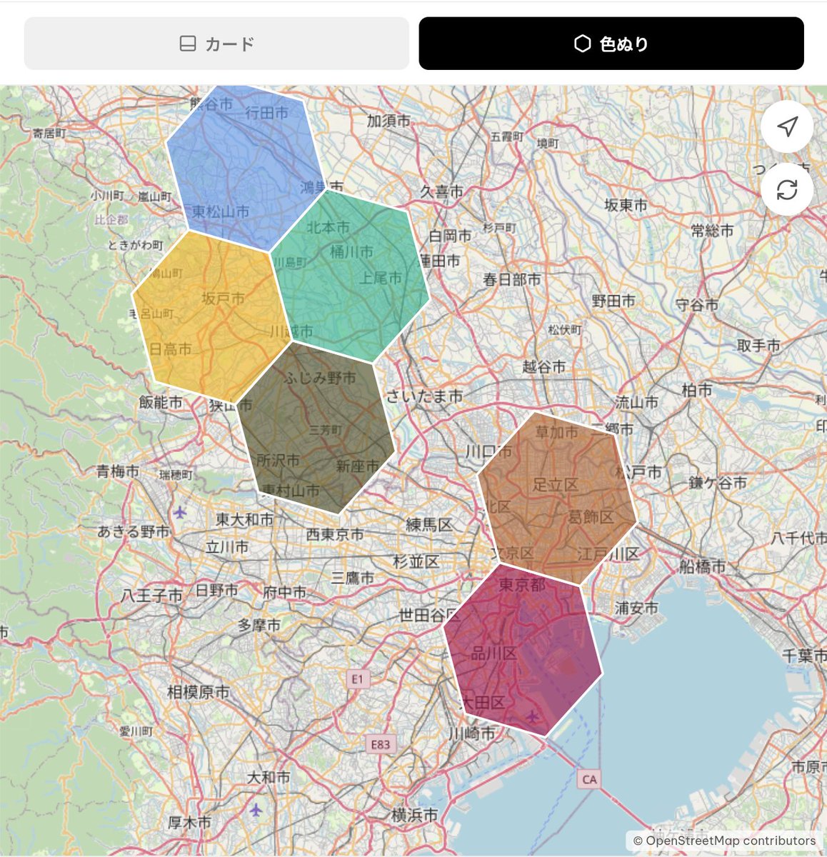Click the E83 expressway shield

381,745
